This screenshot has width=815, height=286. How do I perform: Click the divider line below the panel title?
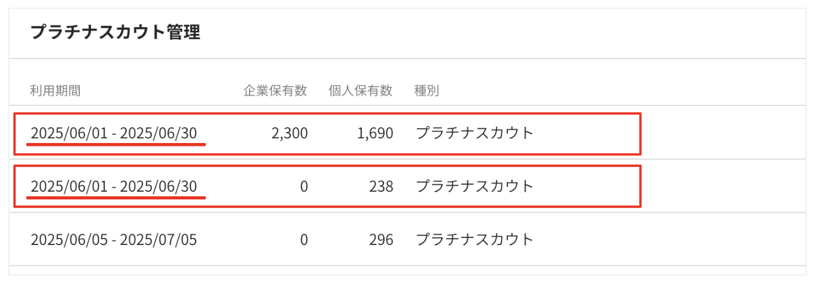click(x=407, y=59)
